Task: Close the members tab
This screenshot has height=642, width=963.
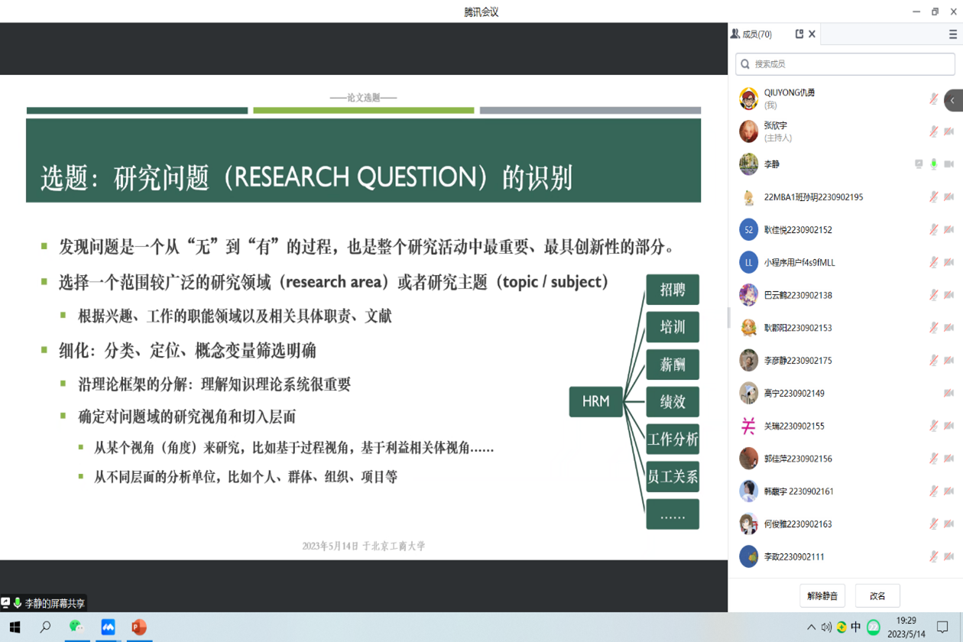Action: [812, 34]
